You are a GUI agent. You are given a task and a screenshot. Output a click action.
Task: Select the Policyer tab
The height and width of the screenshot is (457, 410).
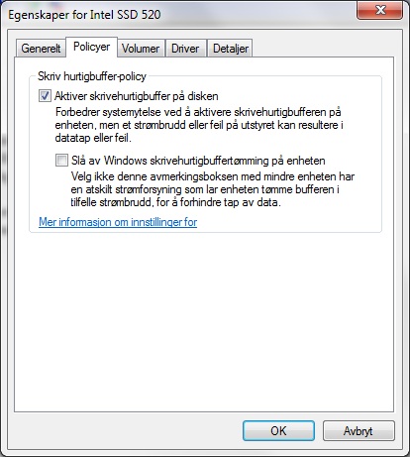91,47
